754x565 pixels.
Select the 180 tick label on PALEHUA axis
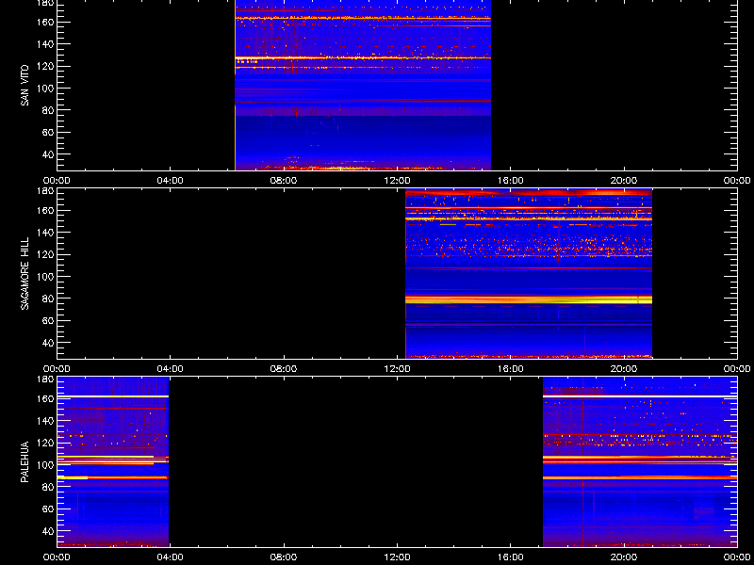[x=45, y=379]
